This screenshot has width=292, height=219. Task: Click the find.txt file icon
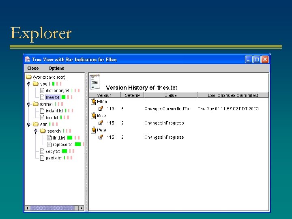tap(49, 138)
